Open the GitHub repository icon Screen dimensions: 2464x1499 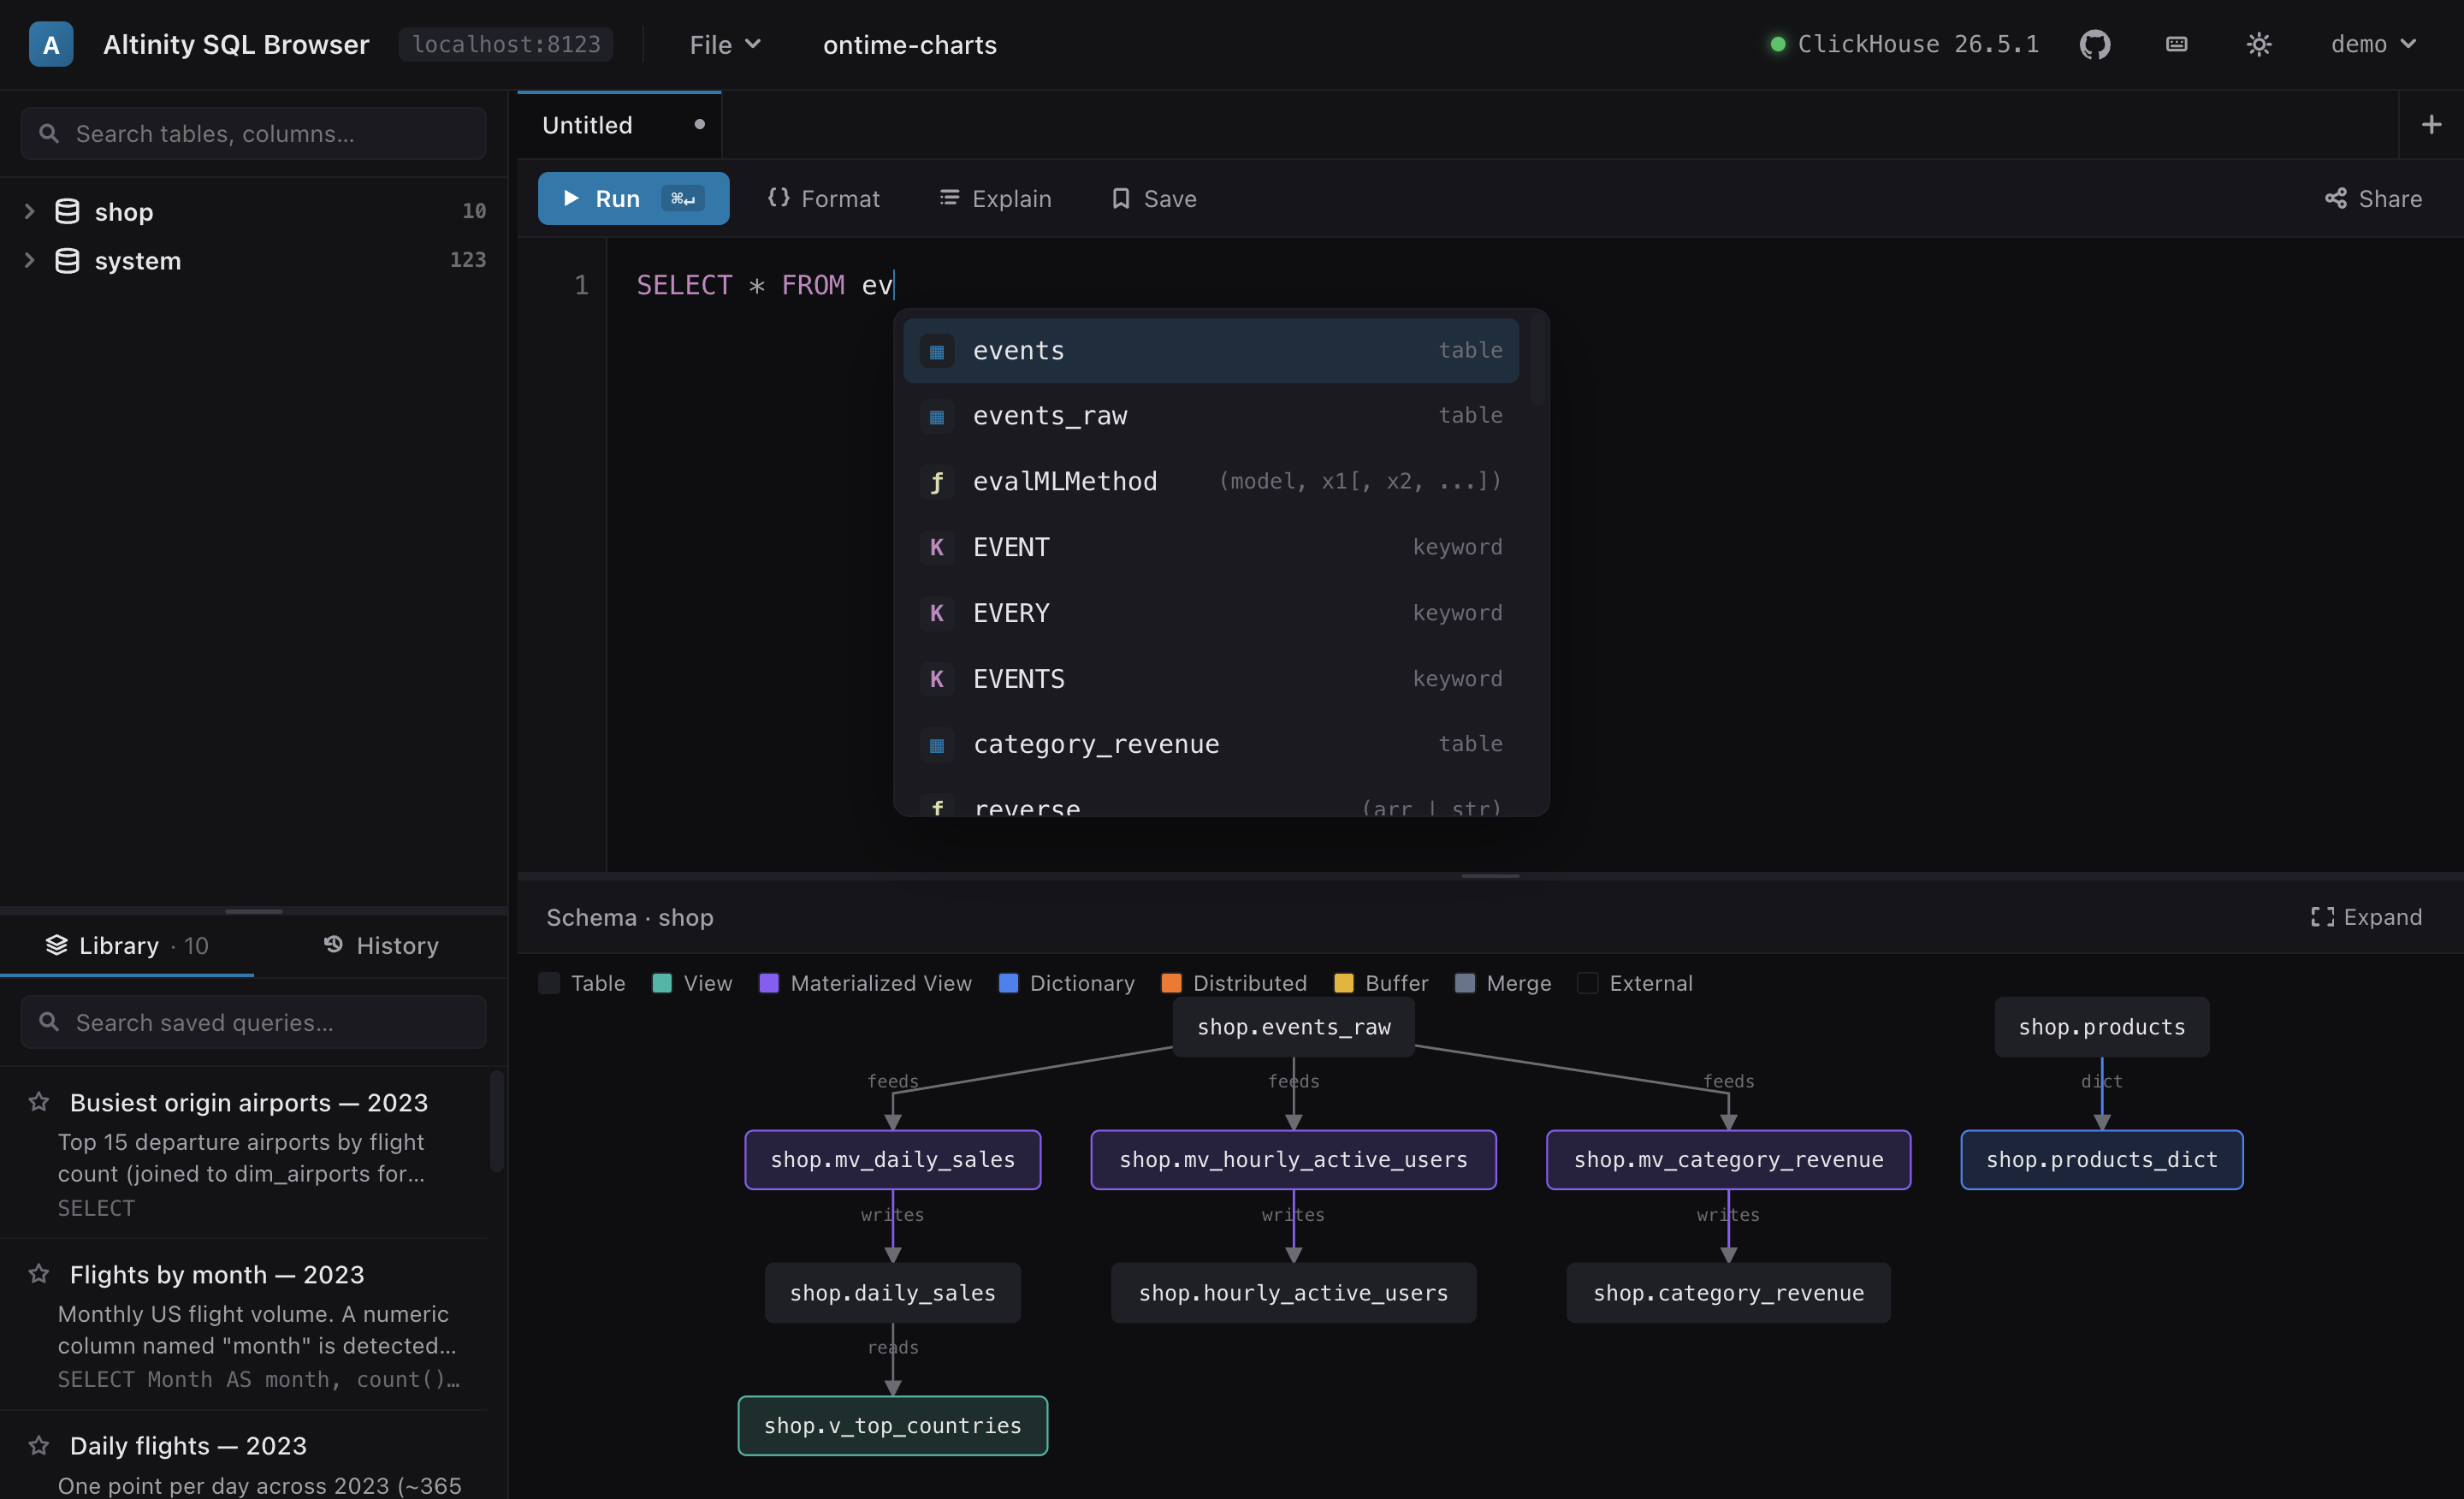click(x=2094, y=44)
